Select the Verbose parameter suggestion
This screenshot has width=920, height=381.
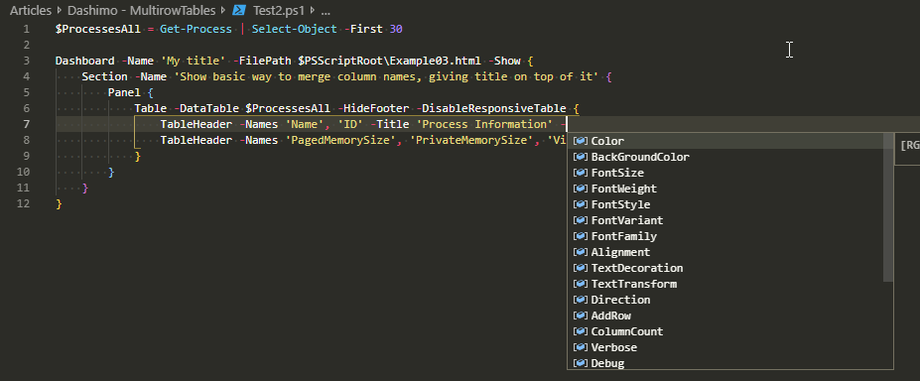tap(729, 346)
